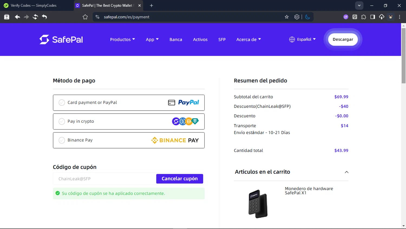Image resolution: width=406 pixels, height=229 pixels.
Task: Reload the page
Action: click(x=35, y=17)
